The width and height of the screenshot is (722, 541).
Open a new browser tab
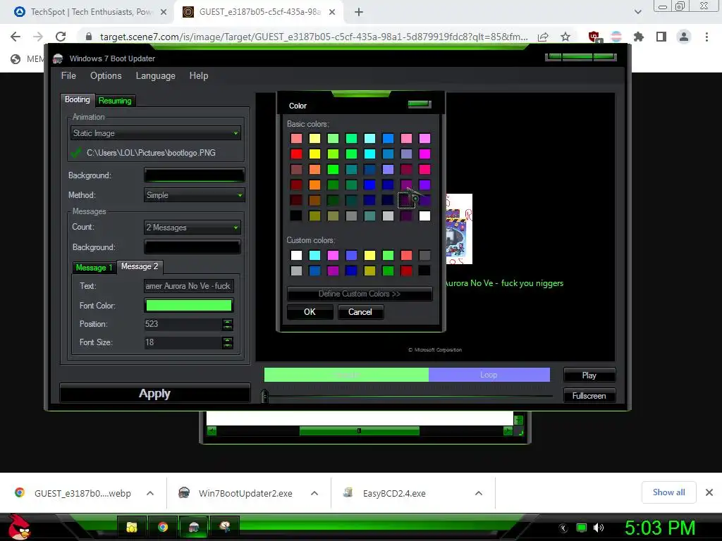pyautogui.click(x=359, y=13)
